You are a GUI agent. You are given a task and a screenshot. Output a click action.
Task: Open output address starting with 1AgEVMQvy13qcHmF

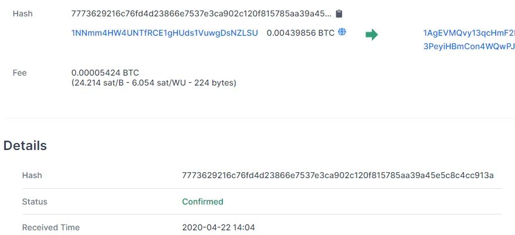(x=468, y=33)
